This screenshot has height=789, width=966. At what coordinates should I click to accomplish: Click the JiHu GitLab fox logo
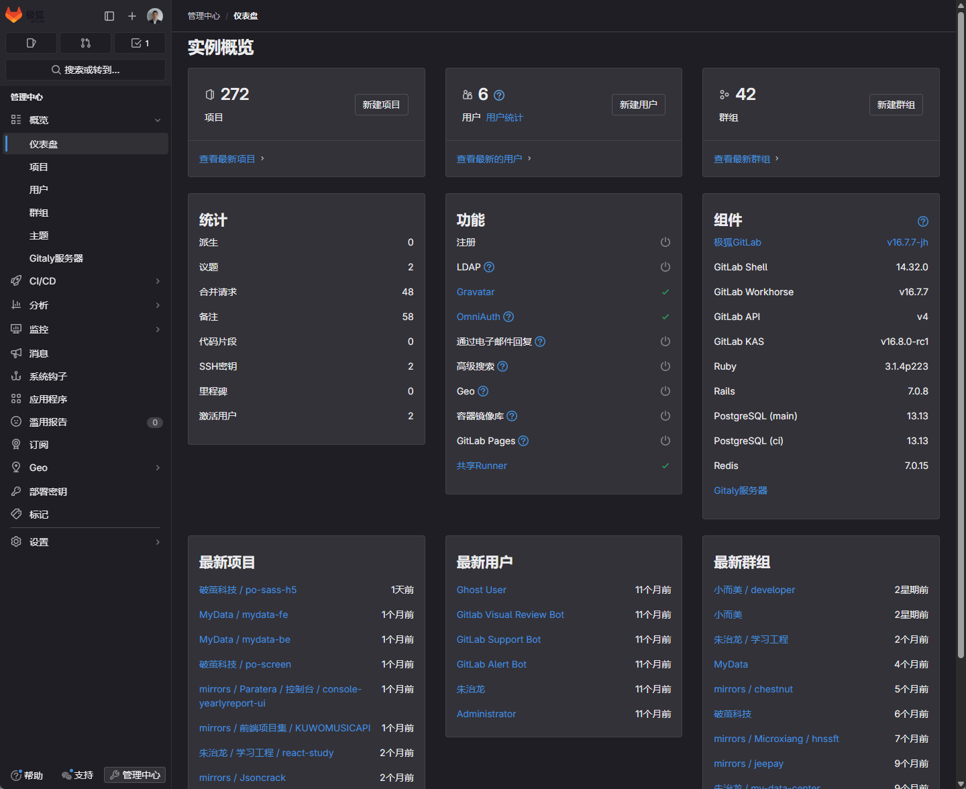click(25, 15)
